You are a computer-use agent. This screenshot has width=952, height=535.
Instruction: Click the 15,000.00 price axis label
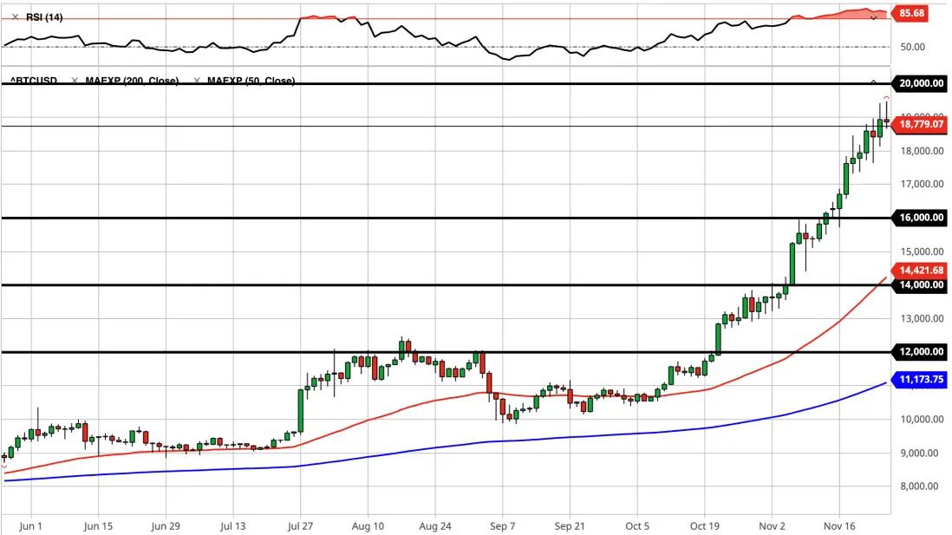coord(922,251)
